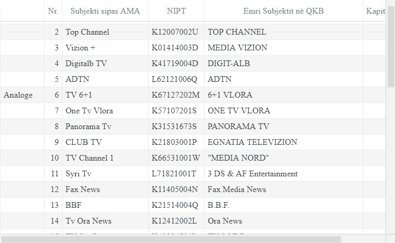Click NIPT code K21514004Q for BBF

174,205
